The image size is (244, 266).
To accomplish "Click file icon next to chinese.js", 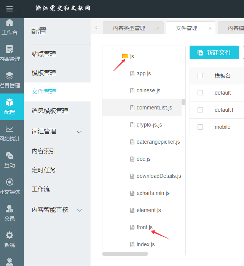I will click(x=132, y=90).
